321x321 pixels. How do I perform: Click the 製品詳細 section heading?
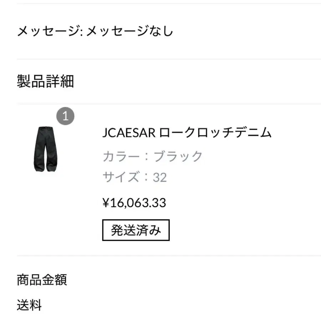coord(45,81)
